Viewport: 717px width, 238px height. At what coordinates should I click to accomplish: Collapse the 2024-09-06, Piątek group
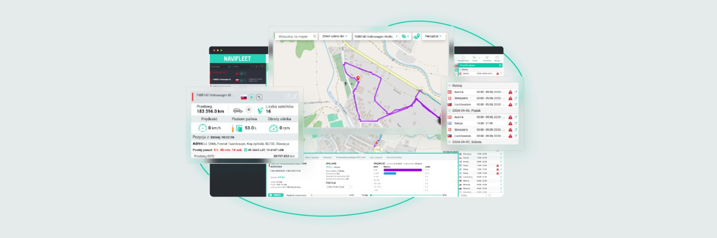point(449,111)
